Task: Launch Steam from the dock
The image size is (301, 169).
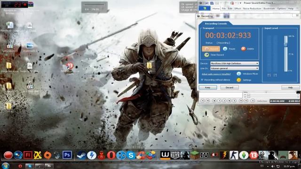Action: point(81,155)
